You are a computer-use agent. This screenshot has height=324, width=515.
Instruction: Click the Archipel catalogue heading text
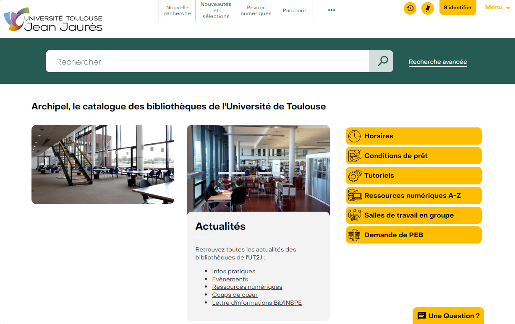click(179, 106)
